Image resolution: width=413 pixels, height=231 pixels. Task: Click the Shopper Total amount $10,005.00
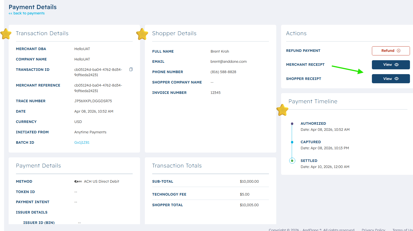[x=249, y=205]
